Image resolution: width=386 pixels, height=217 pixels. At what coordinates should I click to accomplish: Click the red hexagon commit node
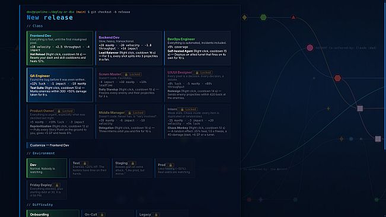(x=338, y=78)
